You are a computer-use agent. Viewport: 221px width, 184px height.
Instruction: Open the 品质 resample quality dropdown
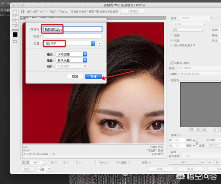[x=214, y=145]
